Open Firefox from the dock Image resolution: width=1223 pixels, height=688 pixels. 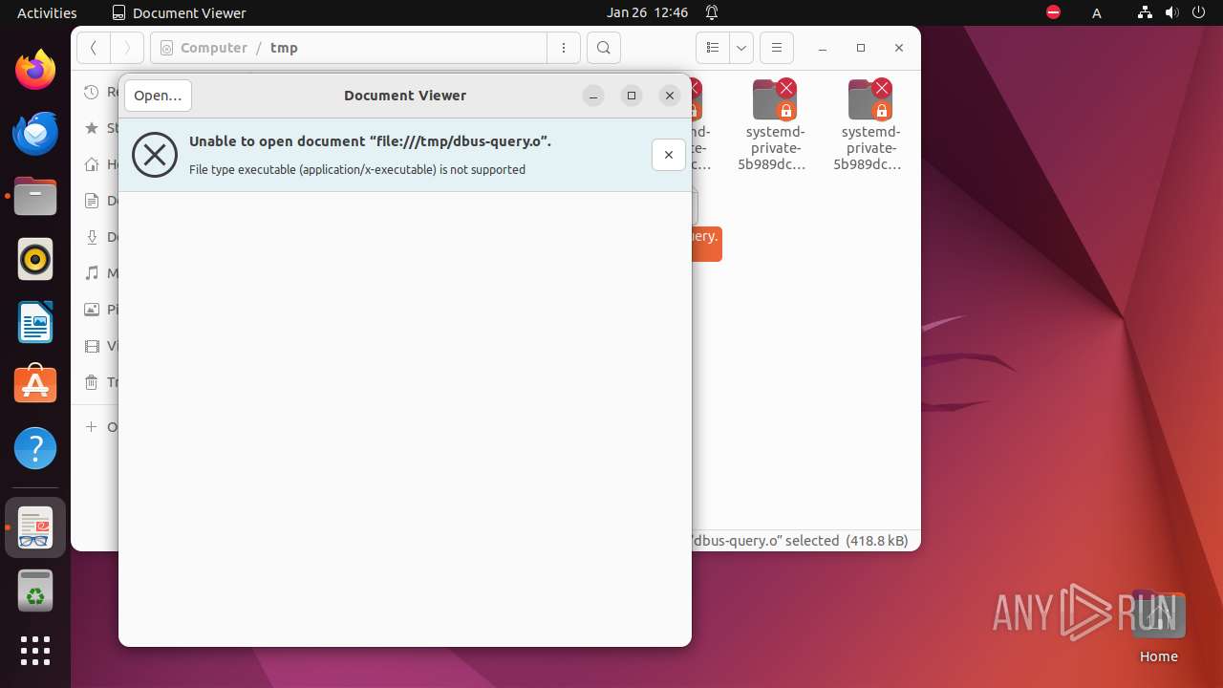pos(35,70)
